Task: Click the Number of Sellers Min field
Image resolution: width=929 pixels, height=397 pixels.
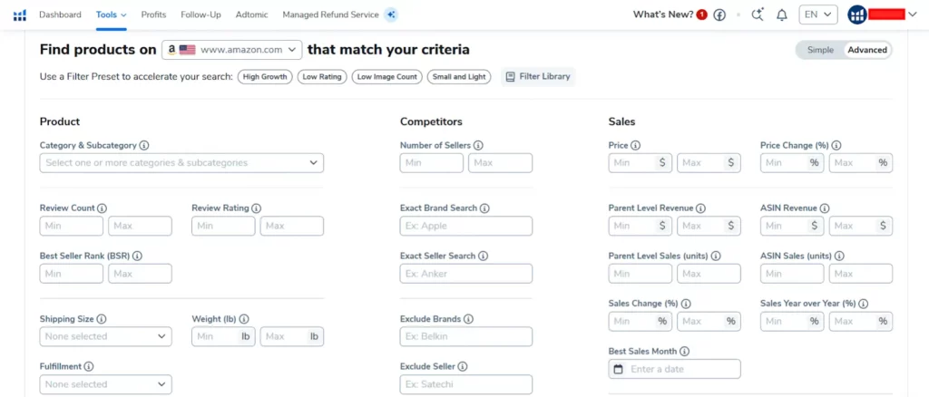Action: [432, 163]
